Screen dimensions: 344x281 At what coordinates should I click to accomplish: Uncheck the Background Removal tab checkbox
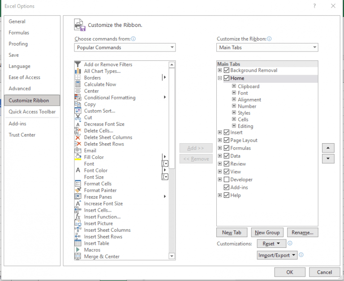click(226, 70)
